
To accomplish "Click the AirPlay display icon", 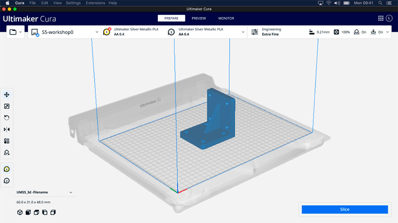I will click(321, 3).
